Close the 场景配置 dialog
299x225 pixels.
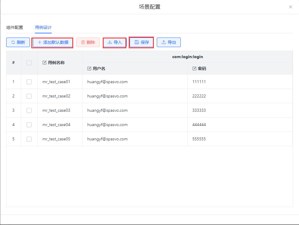pos(291,7)
